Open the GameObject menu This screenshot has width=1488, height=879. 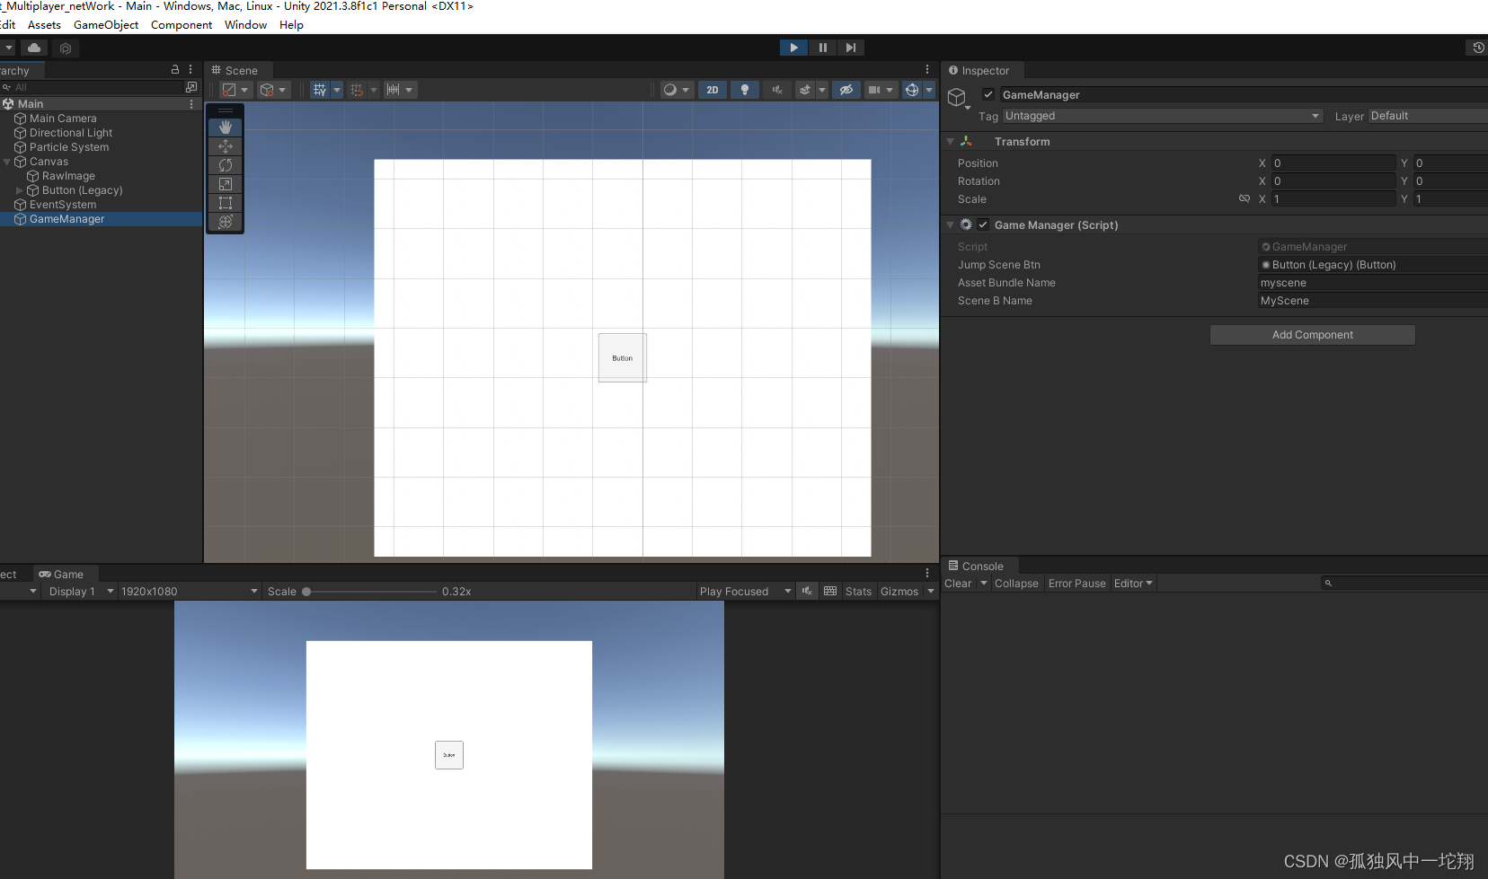point(106,24)
